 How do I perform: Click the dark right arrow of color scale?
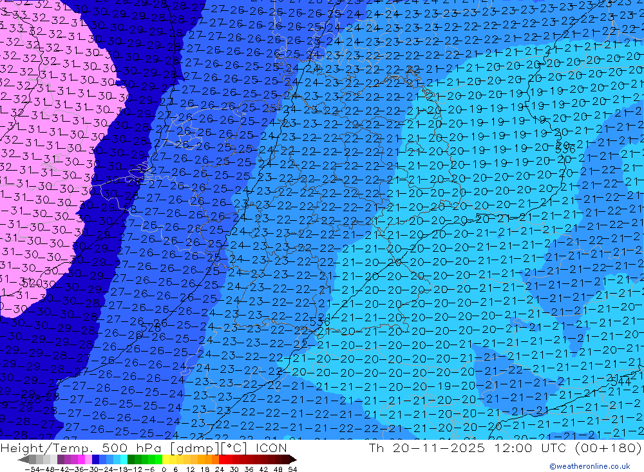(x=292, y=460)
